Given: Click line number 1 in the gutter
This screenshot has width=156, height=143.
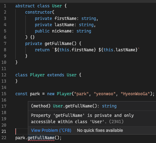Looking at the screenshot, I should (5, 6).
